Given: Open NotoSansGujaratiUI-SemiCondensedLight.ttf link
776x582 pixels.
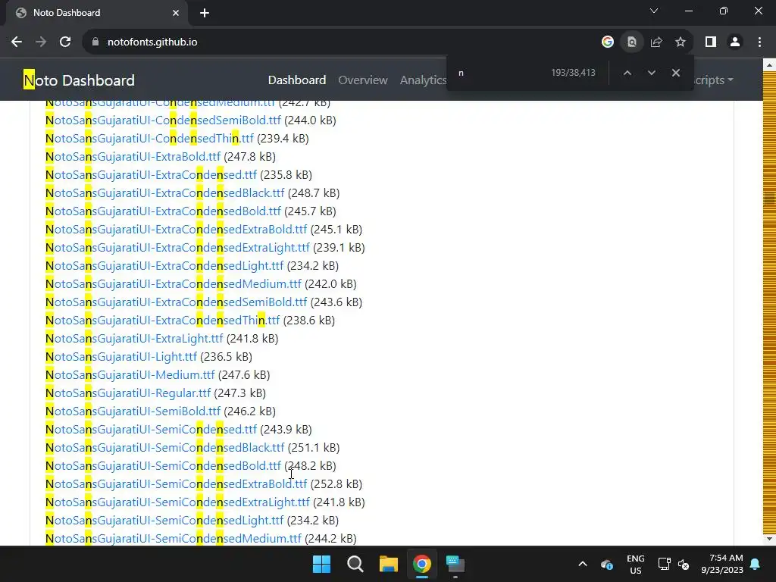Looking at the screenshot, I should tap(164, 521).
